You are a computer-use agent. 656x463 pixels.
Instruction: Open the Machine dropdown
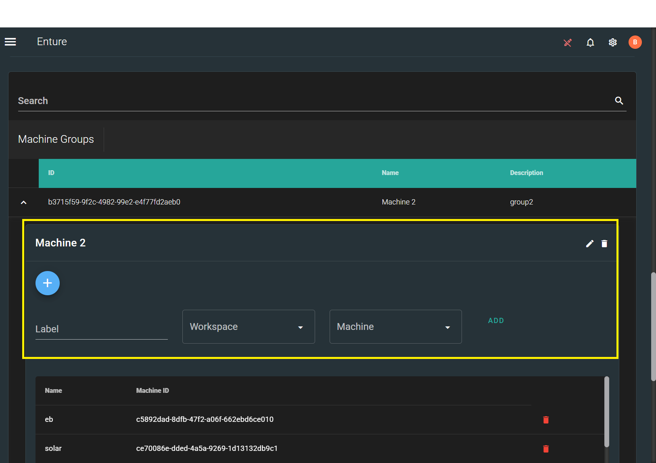(395, 327)
